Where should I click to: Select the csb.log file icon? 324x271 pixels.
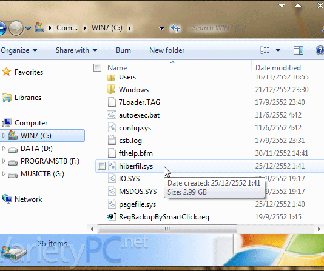[112, 141]
